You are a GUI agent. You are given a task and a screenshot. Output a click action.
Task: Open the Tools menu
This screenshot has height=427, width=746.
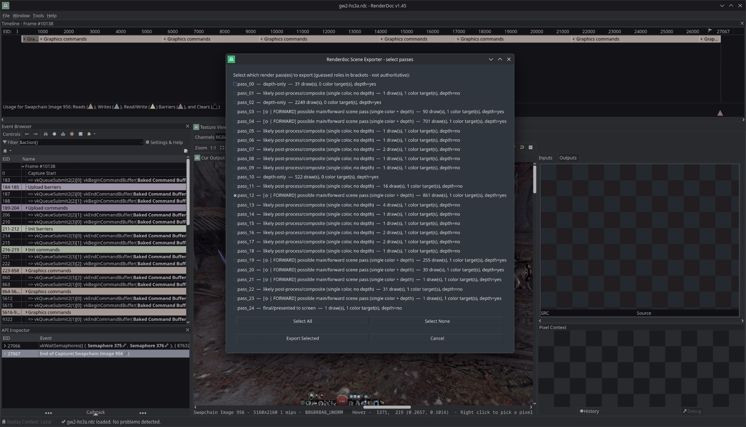coord(38,16)
